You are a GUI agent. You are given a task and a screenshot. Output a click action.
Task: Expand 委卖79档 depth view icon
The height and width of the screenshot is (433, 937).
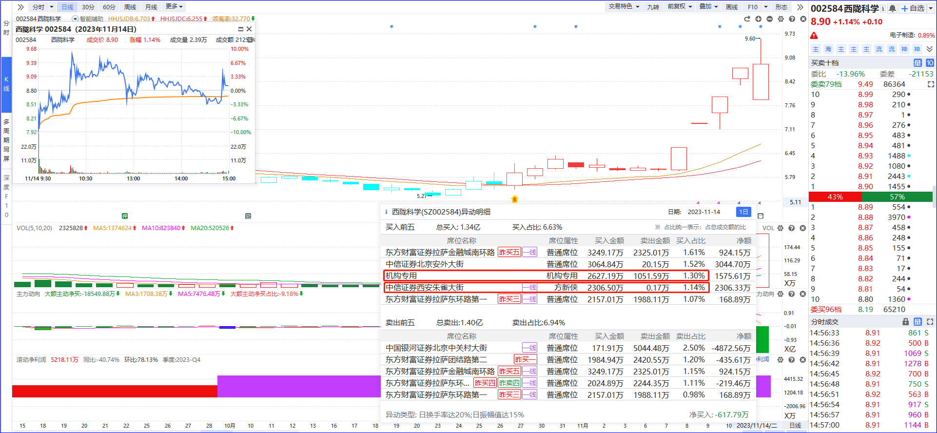coord(930,84)
